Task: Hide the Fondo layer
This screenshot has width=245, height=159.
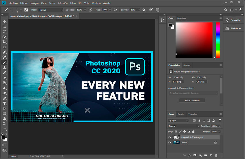Action: (x=170, y=142)
